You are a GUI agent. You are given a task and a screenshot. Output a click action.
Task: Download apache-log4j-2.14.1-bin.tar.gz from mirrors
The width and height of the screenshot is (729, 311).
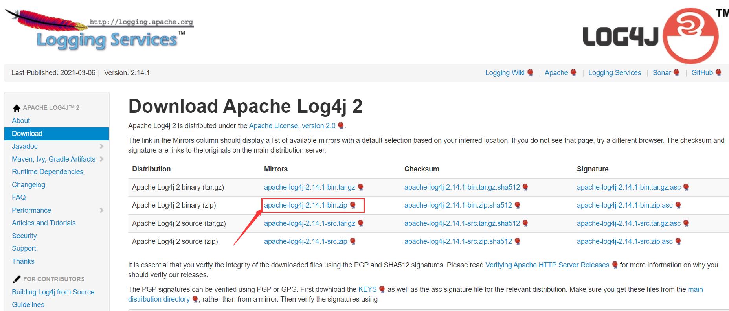(310, 187)
